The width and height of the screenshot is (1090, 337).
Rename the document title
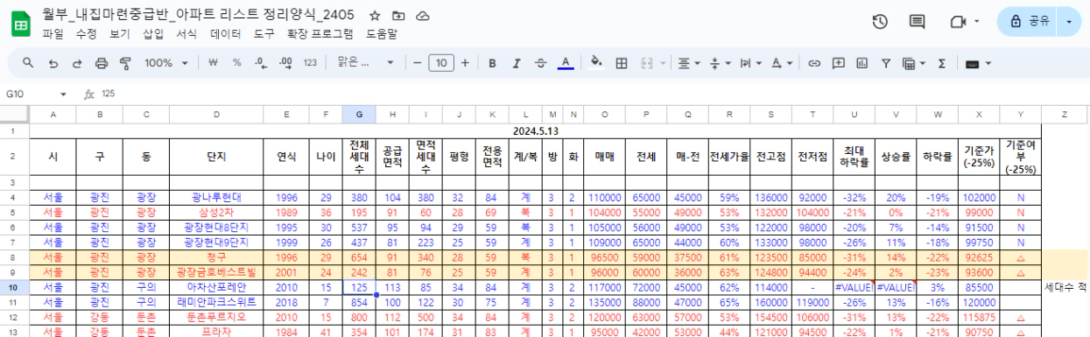200,15
